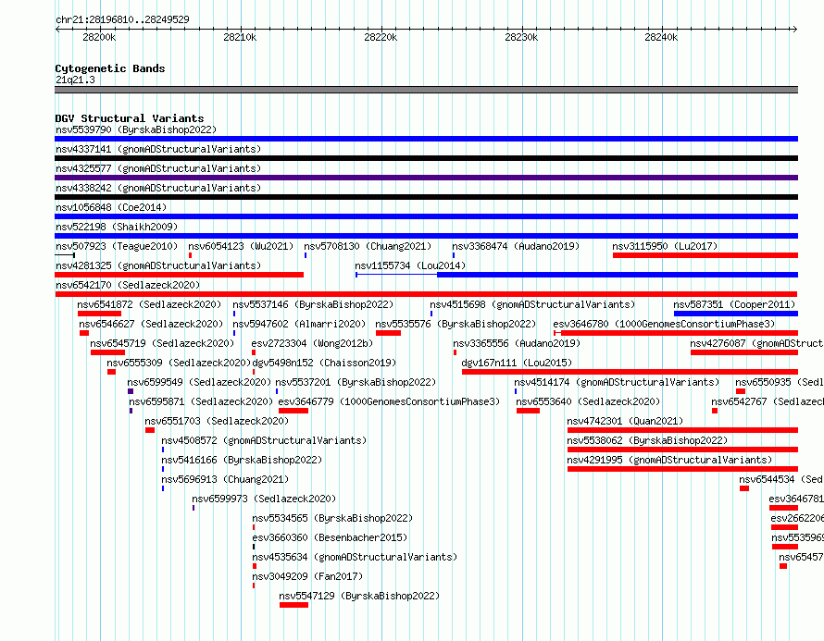Screen dimensions: 824x641
Task: Select the nsv6599973 (Sedlazeck2020) label
Action: [264, 499]
